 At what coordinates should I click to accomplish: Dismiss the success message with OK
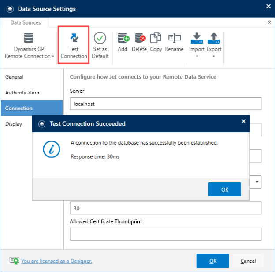(x=224, y=189)
